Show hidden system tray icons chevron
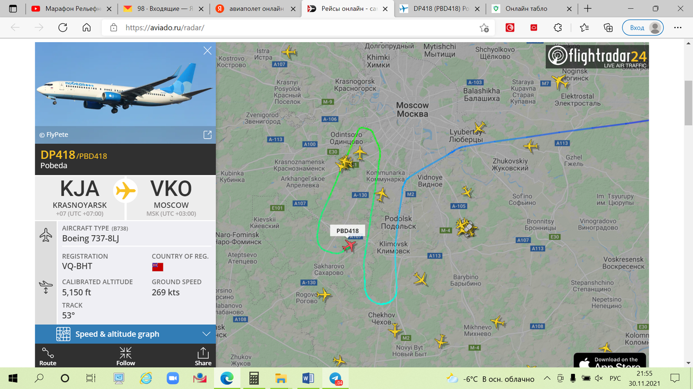This screenshot has width=693, height=389. point(547,378)
